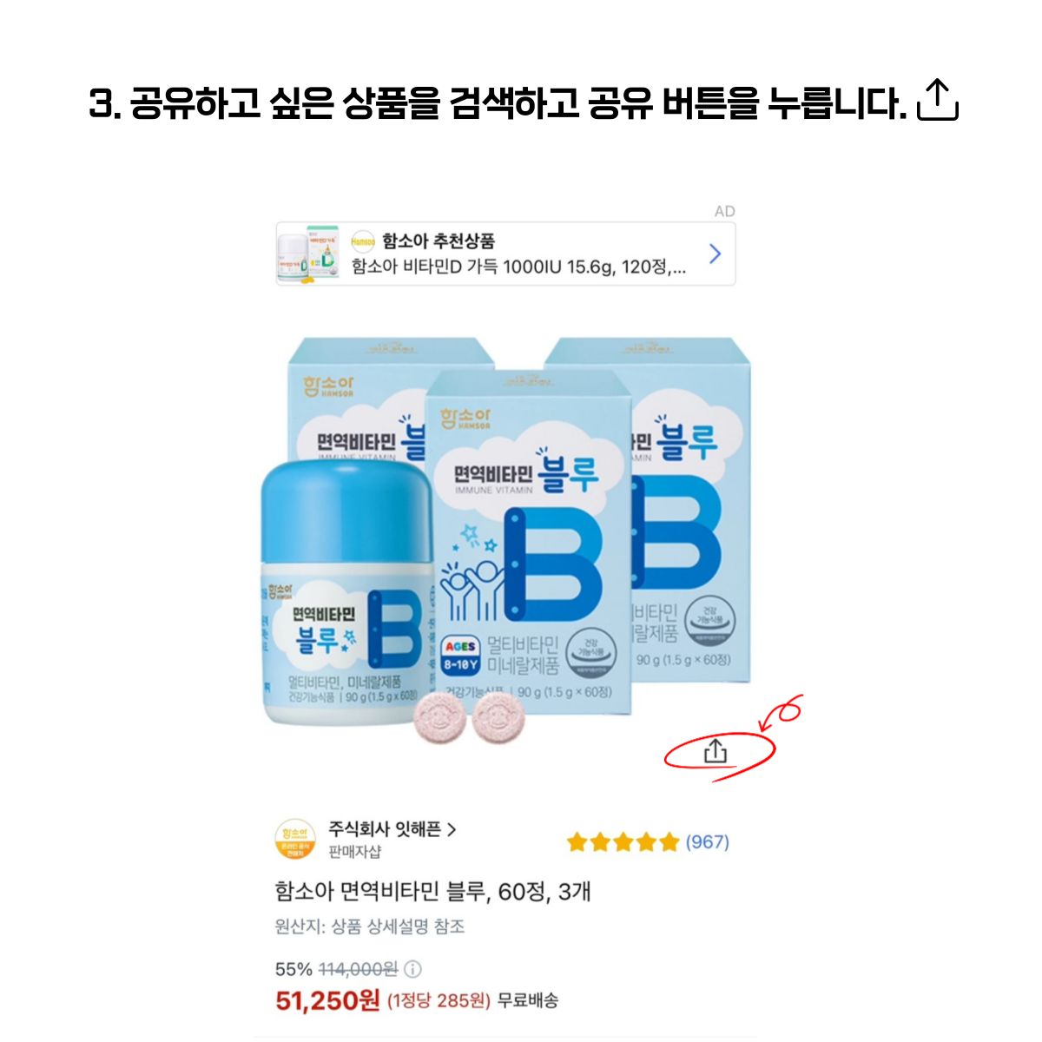Open the ad banner's blue chevron arrow
This screenshot has width=1042, height=1042.
tap(715, 254)
